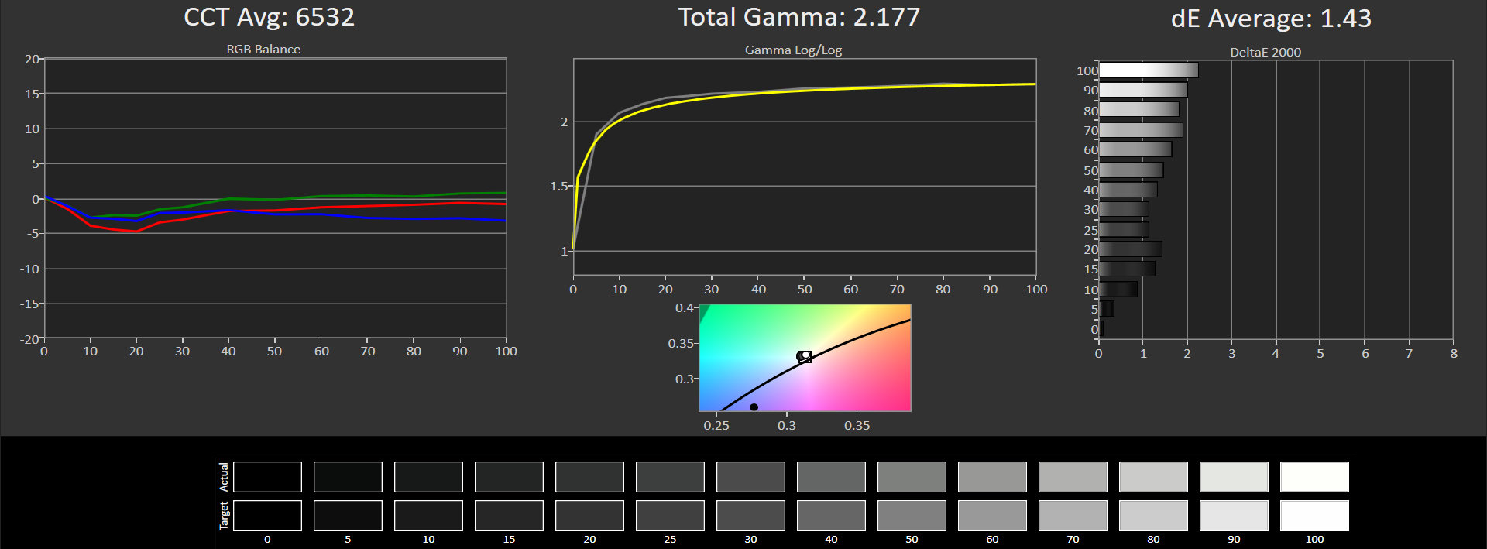Click the Target swatch for level 50
Viewport: 1487px width, 549px height.
tap(912, 516)
